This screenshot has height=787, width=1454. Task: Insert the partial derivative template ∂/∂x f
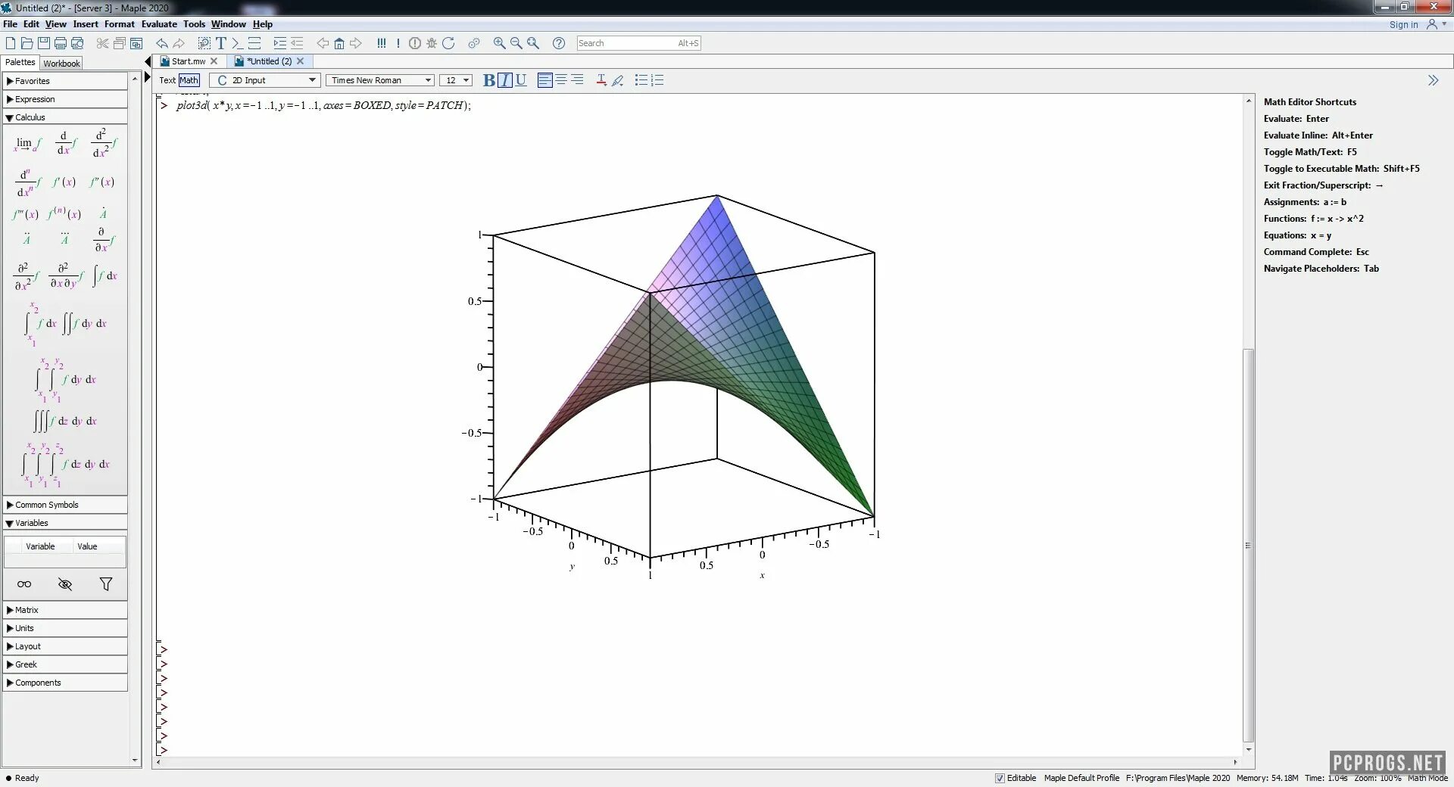pos(104,240)
